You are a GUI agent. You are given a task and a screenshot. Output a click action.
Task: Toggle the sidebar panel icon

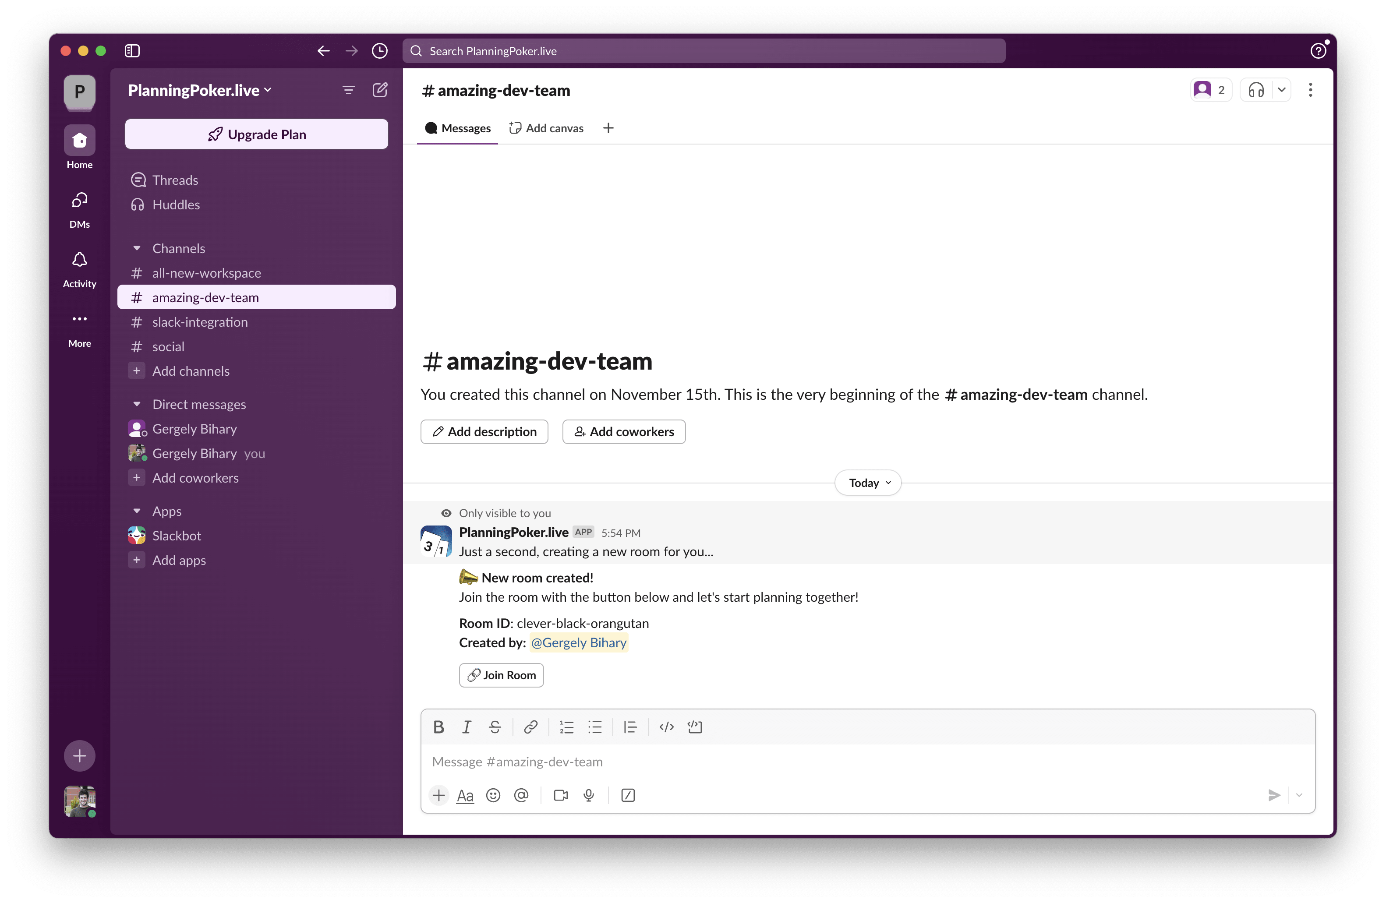click(132, 51)
